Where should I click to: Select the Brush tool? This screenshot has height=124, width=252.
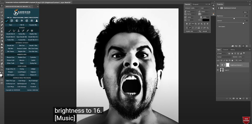tap(2, 28)
